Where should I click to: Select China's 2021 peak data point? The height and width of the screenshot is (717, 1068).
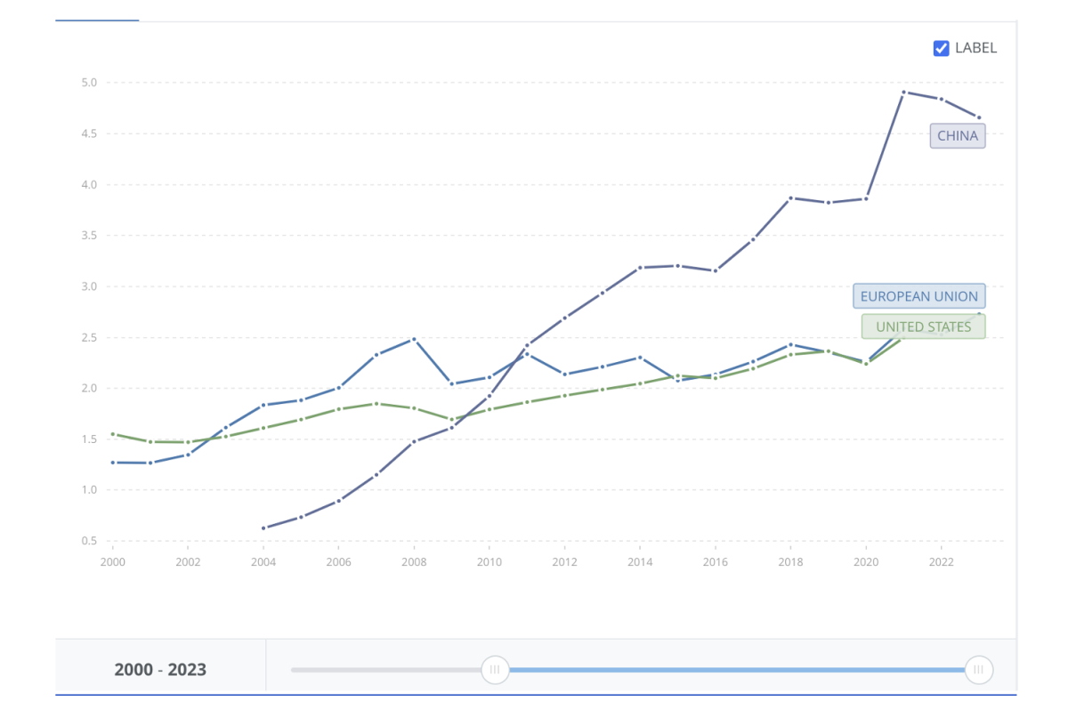(x=903, y=93)
